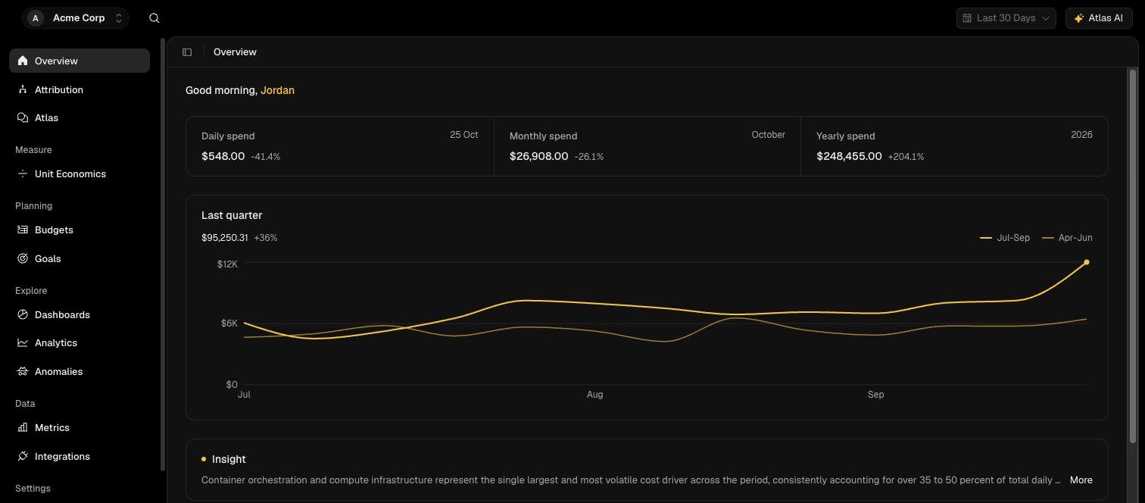The height and width of the screenshot is (503, 1145).
Task: Click the Overview home icon in sidebar
Action: tap(23, 61)
